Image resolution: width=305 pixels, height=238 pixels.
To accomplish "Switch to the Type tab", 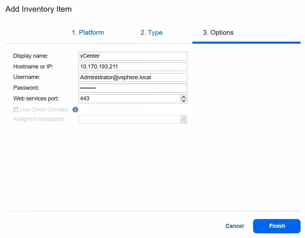I will (151, 32).
